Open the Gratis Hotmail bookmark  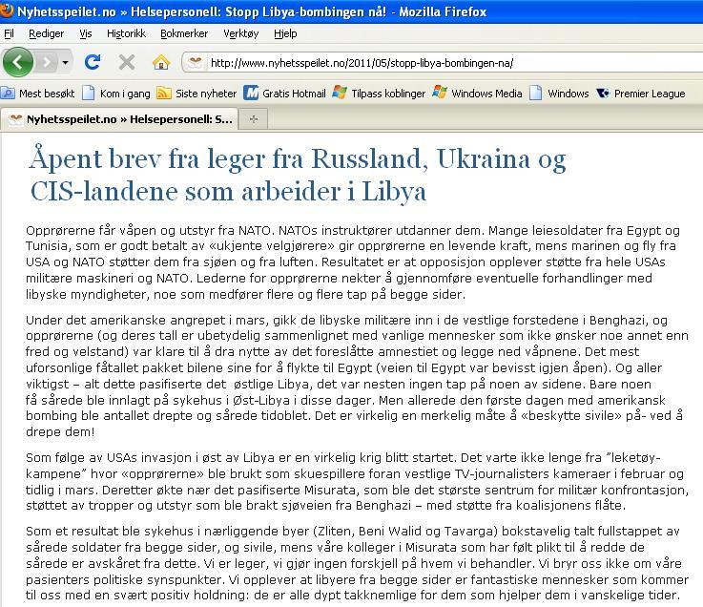[284, 94]
